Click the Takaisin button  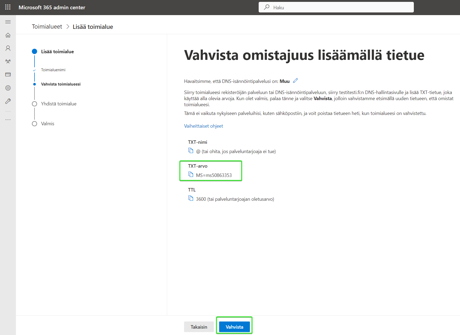199,327
